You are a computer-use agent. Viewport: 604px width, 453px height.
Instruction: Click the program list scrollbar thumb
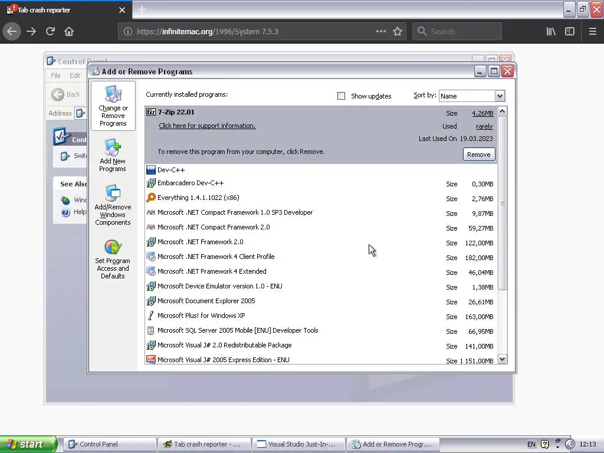(503, 203)
